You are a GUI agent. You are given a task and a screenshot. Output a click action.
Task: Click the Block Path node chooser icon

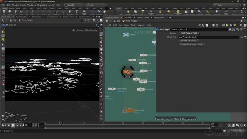(x=245, y=37)
